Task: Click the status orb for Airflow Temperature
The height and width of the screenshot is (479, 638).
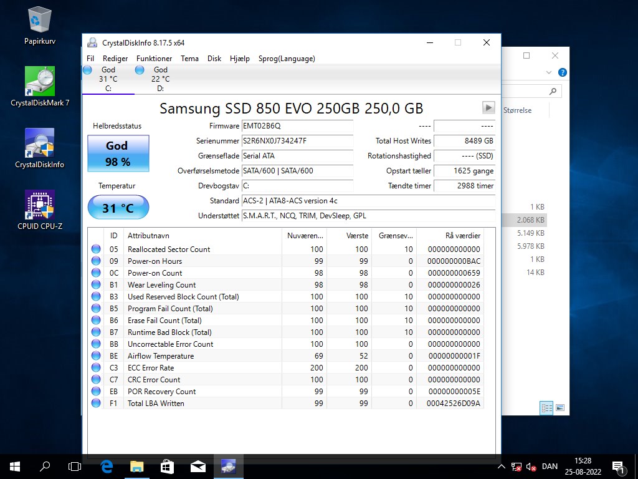Action: [x=96, y=356]
